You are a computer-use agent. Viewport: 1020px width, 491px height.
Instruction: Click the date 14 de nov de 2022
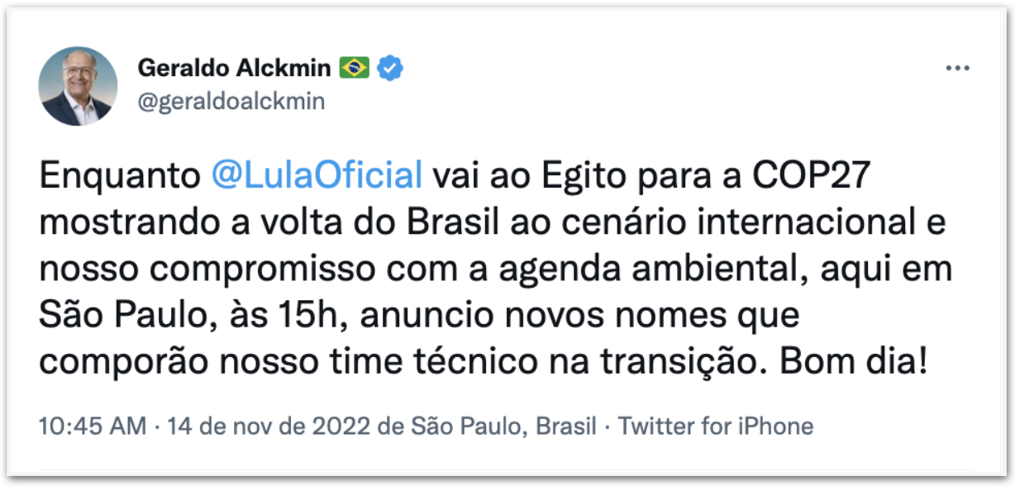[260, 427]
